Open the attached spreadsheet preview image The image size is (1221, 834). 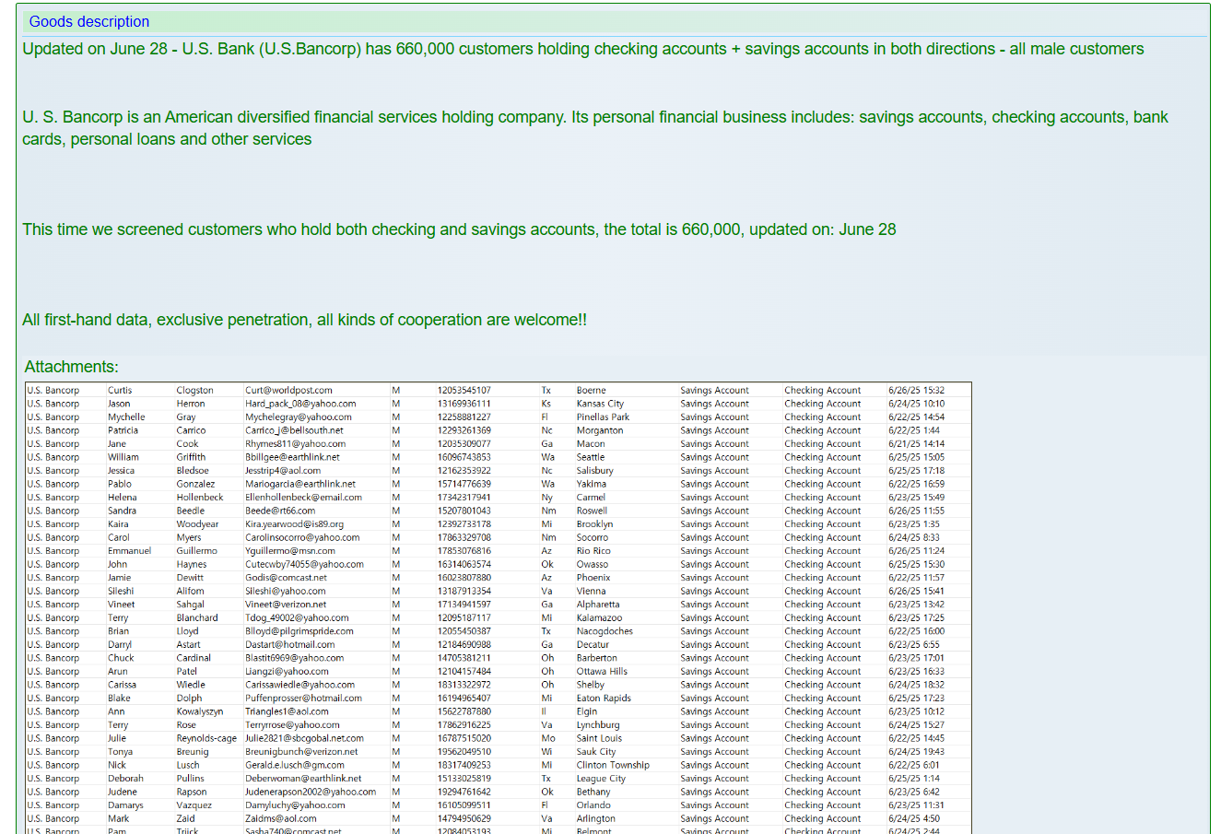498,608
